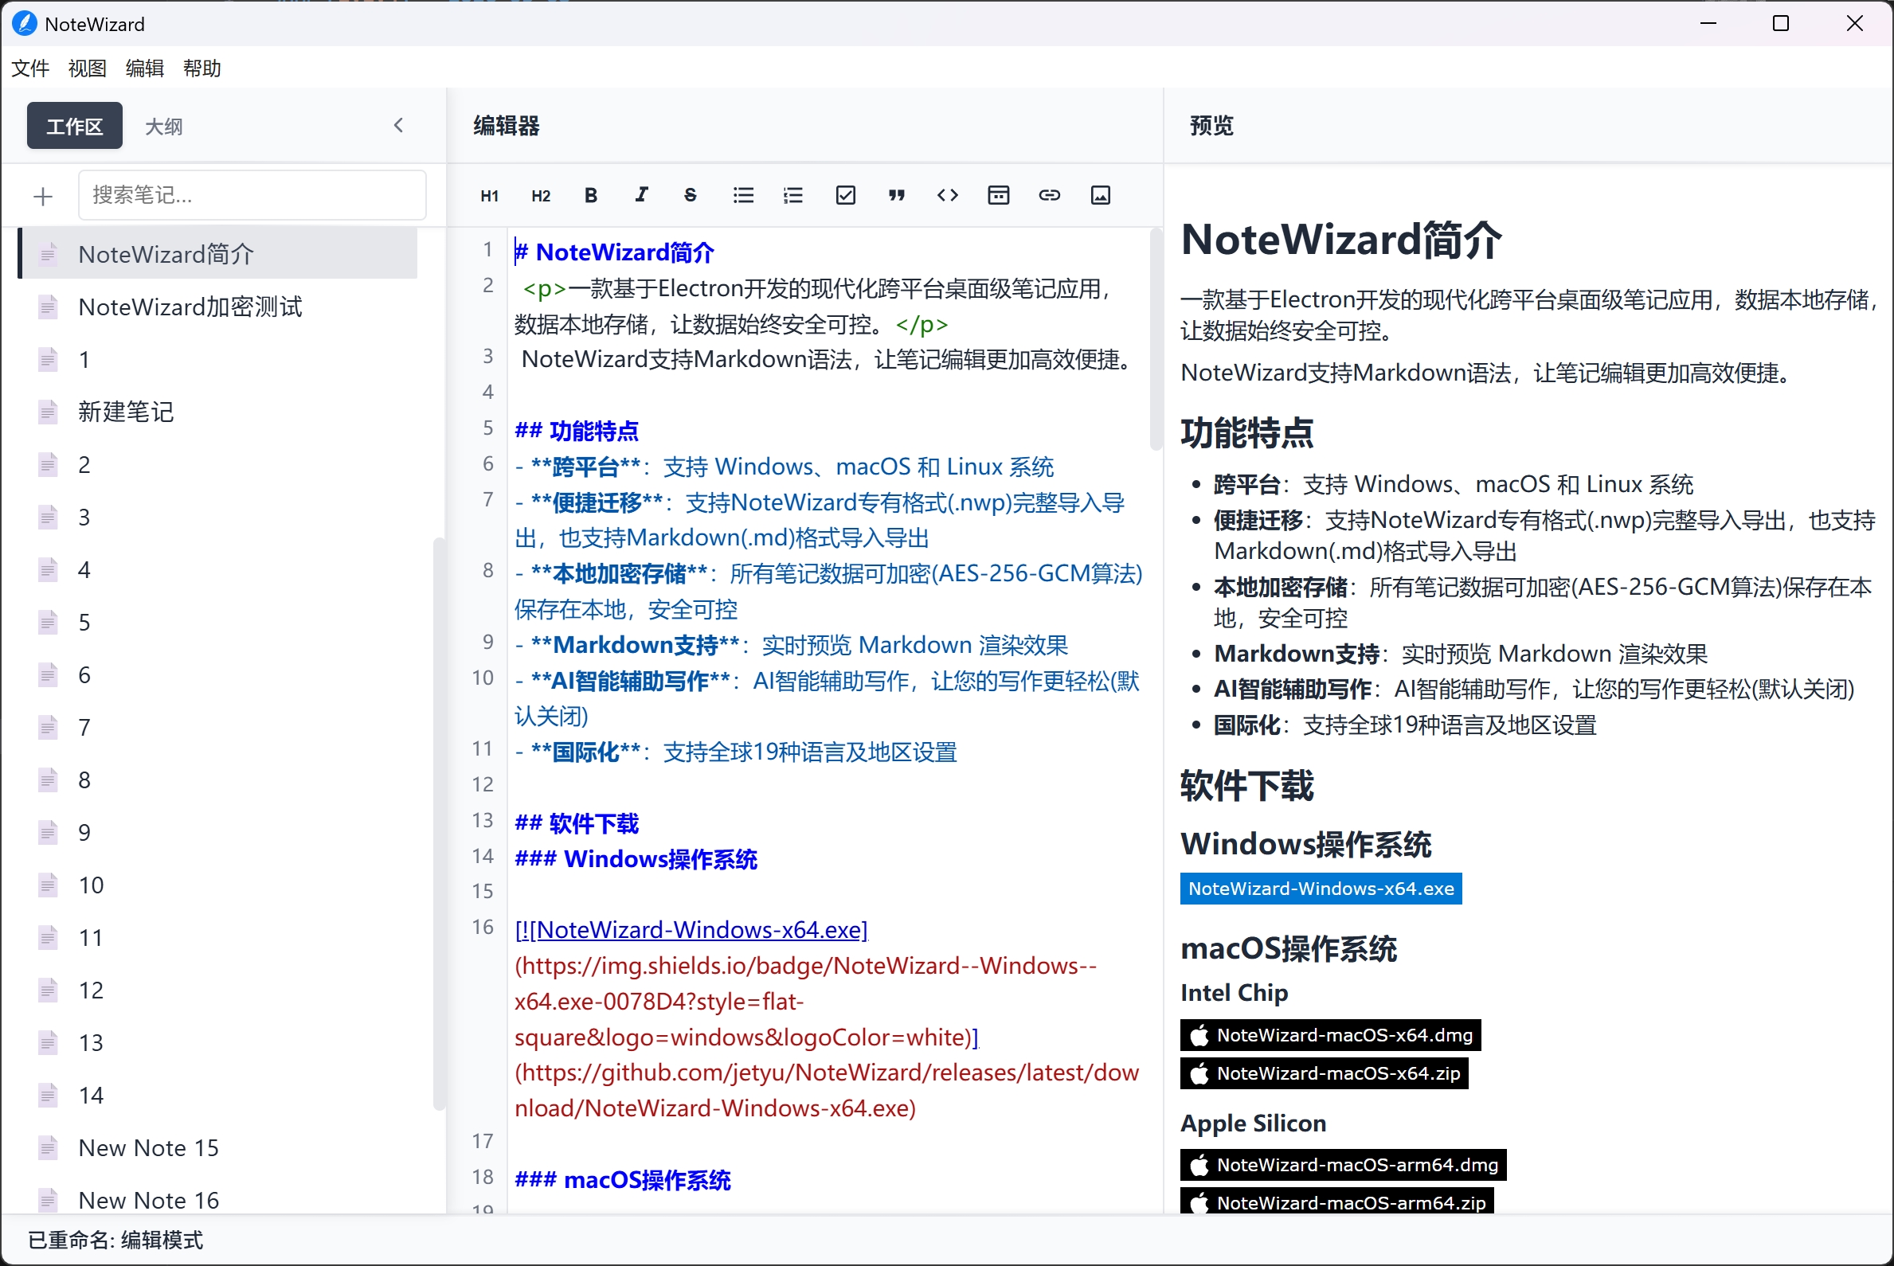Insert a code block

tap(948, 195)
